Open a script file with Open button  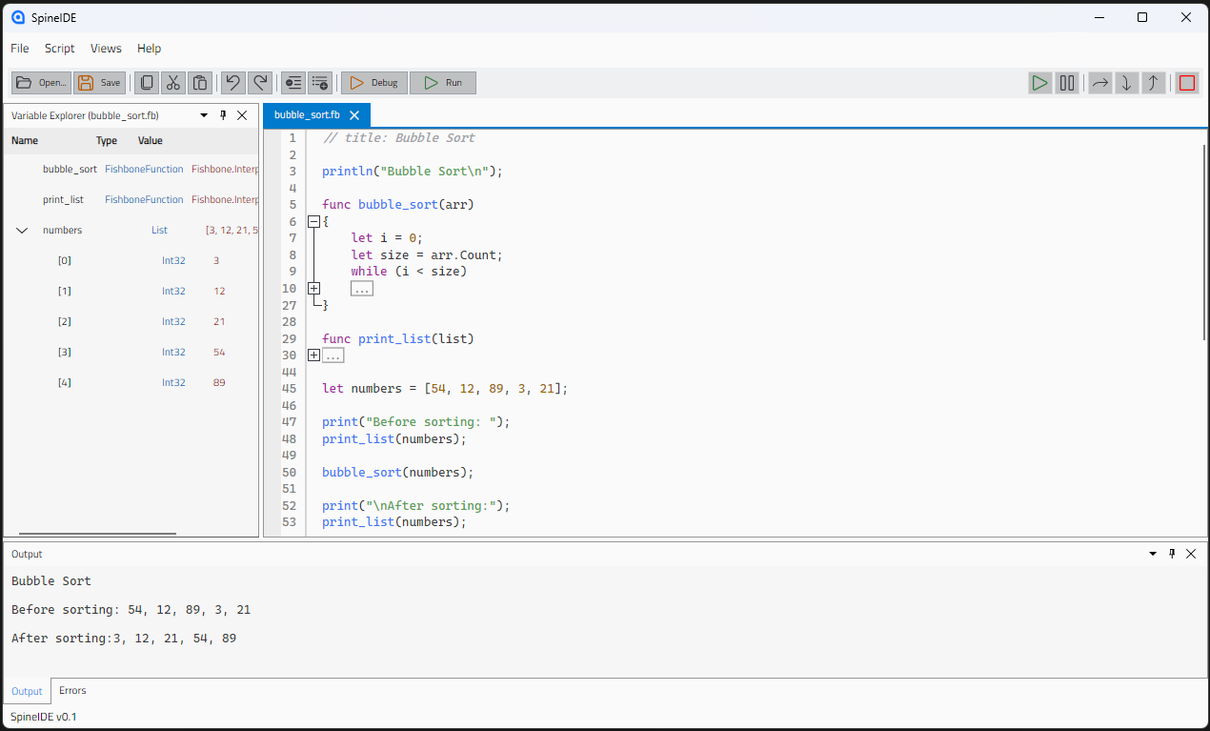pyautogui.click(x=42, y=83)
